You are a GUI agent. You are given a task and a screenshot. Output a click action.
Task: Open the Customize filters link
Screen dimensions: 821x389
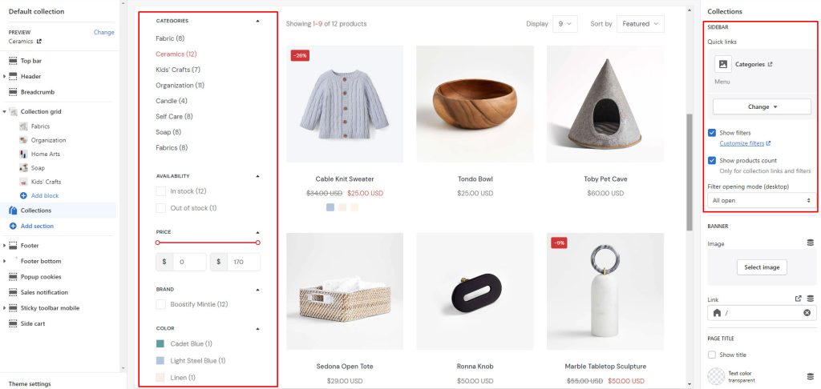click(742, 143)
